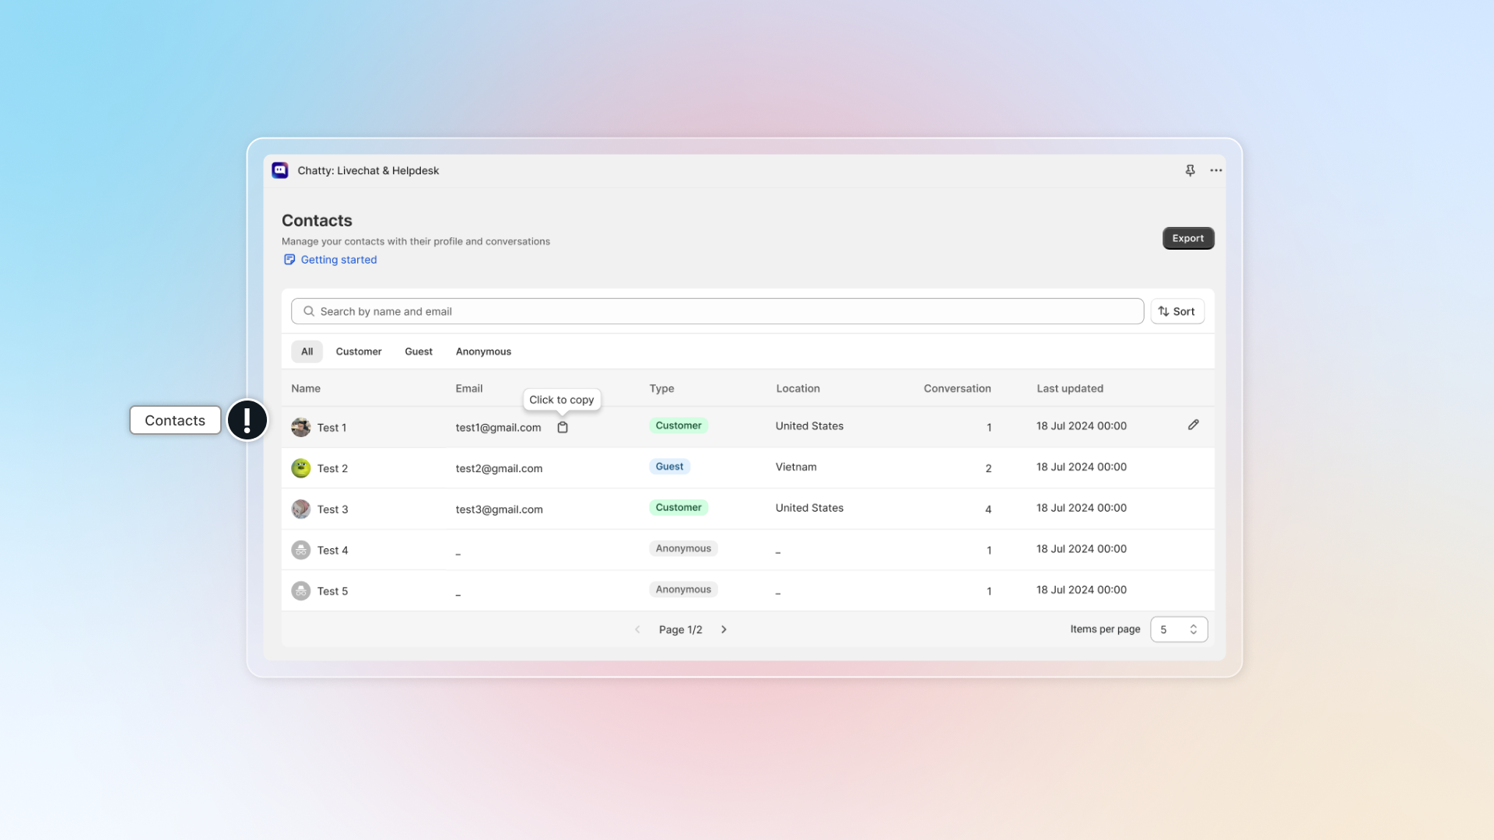The height and width of the screenshot is (840, 1494).
Task: Click the pin icon in app header
Action: click(x=1190, y=170)
